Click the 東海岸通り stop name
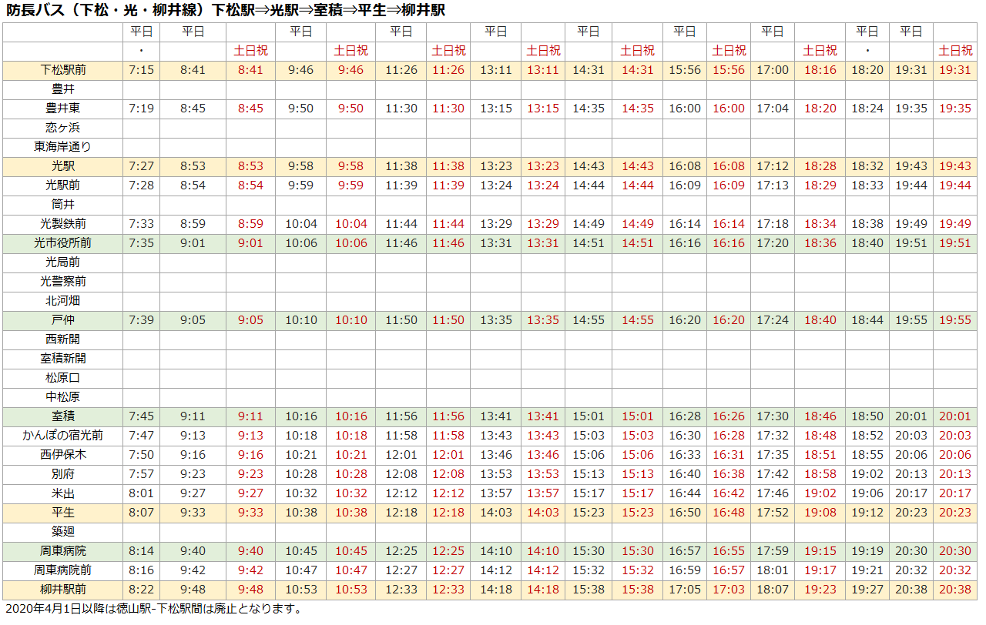 (x=62, y=147)
